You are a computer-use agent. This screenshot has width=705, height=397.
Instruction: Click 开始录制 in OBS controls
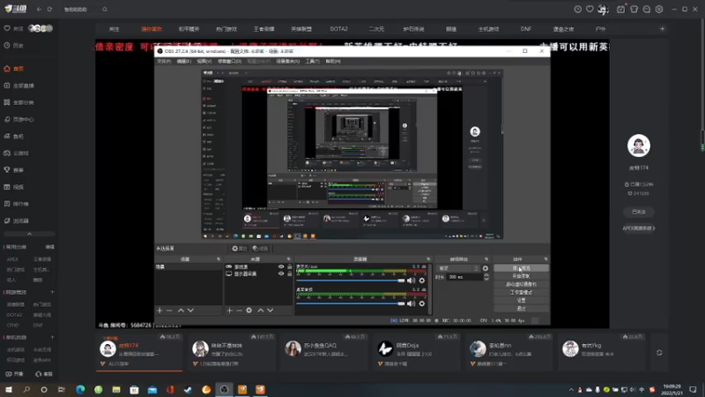[521, 276]
